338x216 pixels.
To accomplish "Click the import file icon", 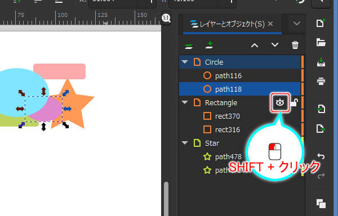I will (321, 109).
